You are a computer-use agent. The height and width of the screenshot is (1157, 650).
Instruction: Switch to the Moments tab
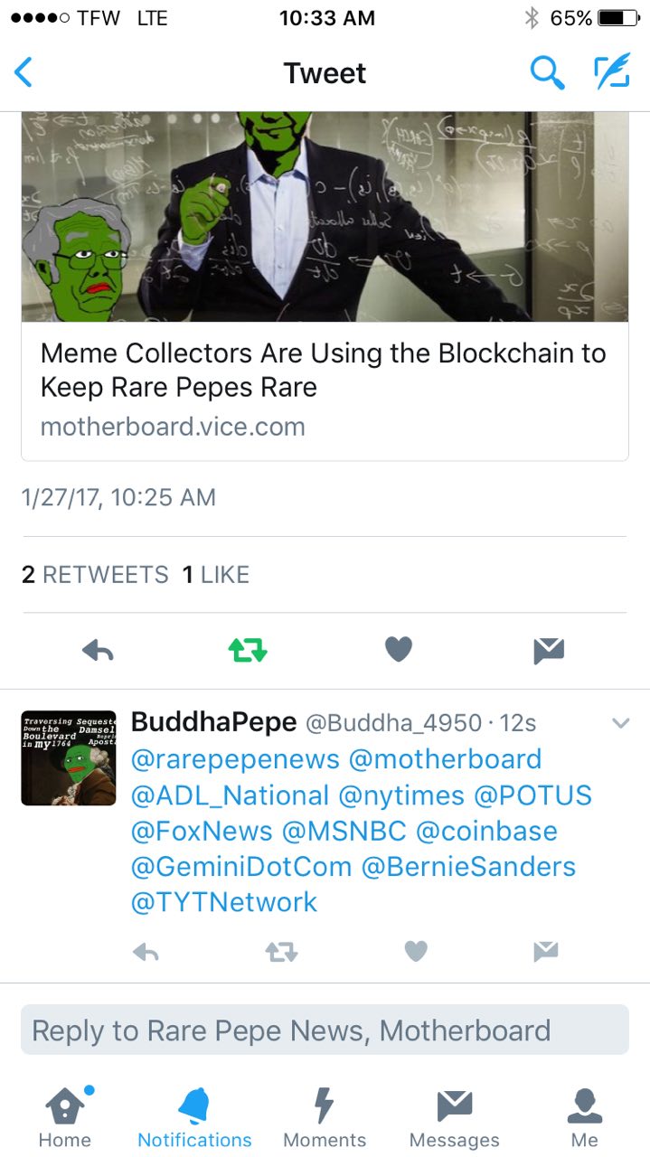pos(325,1116)
